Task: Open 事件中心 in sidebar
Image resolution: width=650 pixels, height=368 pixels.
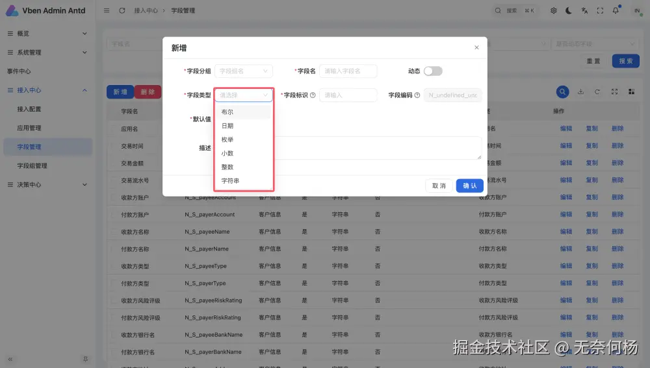Action: click(47, 71)
